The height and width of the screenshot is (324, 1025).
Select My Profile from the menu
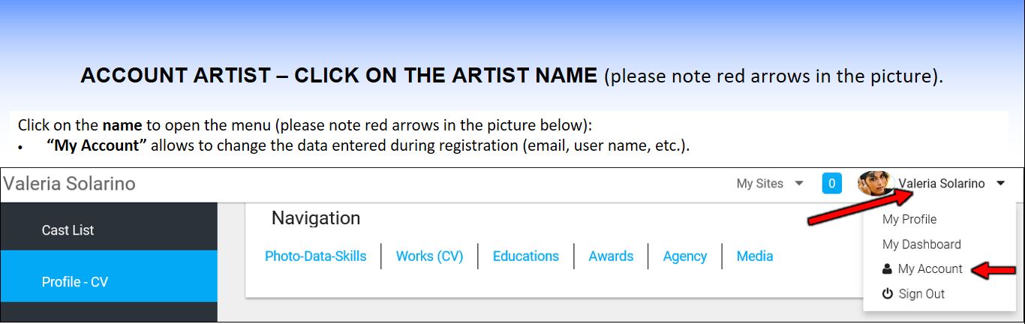tap(909, 220)
